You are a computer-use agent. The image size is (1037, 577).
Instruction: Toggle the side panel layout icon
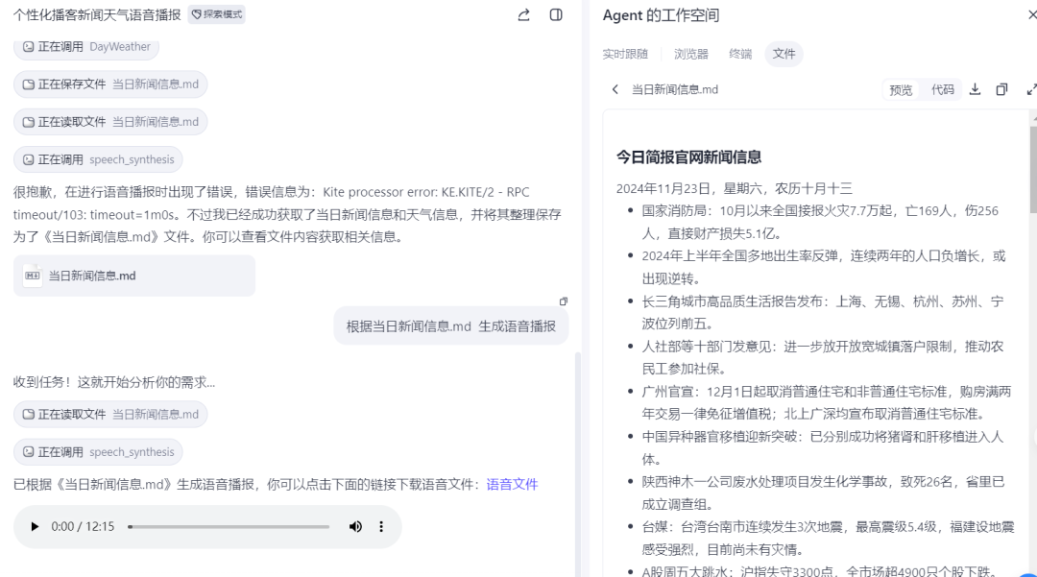click(x=556, y=14)
